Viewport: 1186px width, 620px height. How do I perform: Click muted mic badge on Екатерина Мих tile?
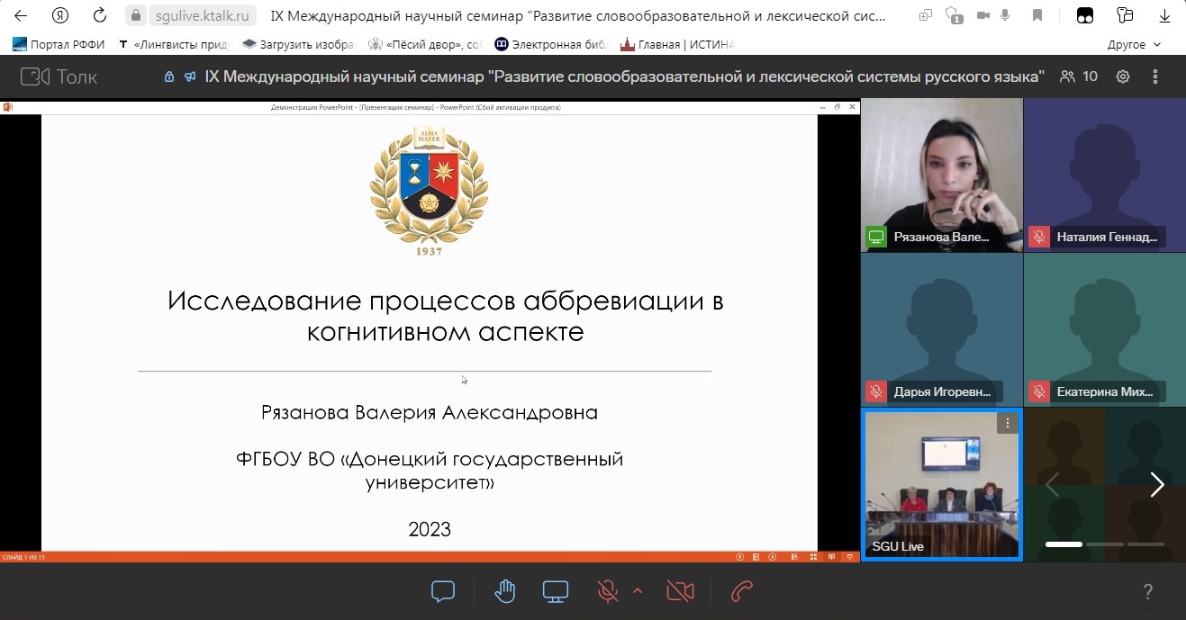pos(1039,391)
